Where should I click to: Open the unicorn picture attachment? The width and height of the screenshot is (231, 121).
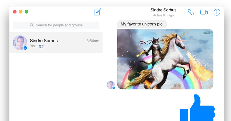click(x=165, y=59)
